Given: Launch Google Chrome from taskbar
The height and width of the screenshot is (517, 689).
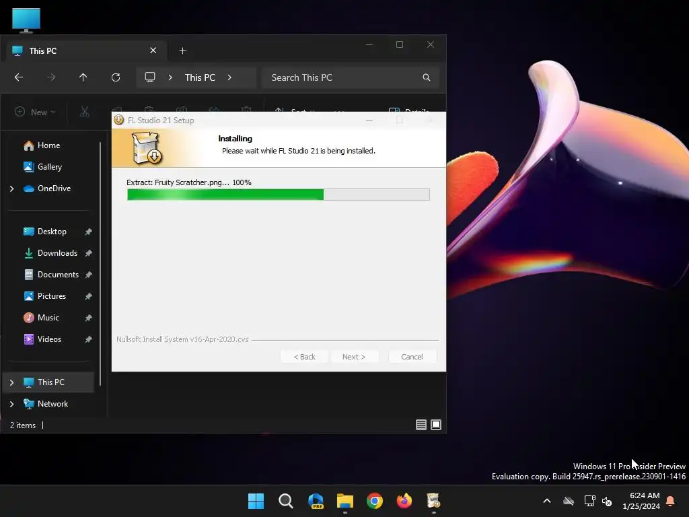Looking at the screenshot, I should coord(374,501).
